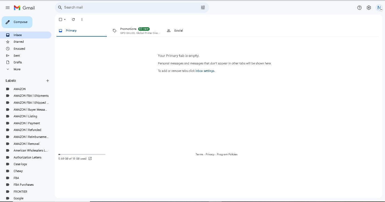
Task: Click the Gmail logo
Action: click(24, 8)
